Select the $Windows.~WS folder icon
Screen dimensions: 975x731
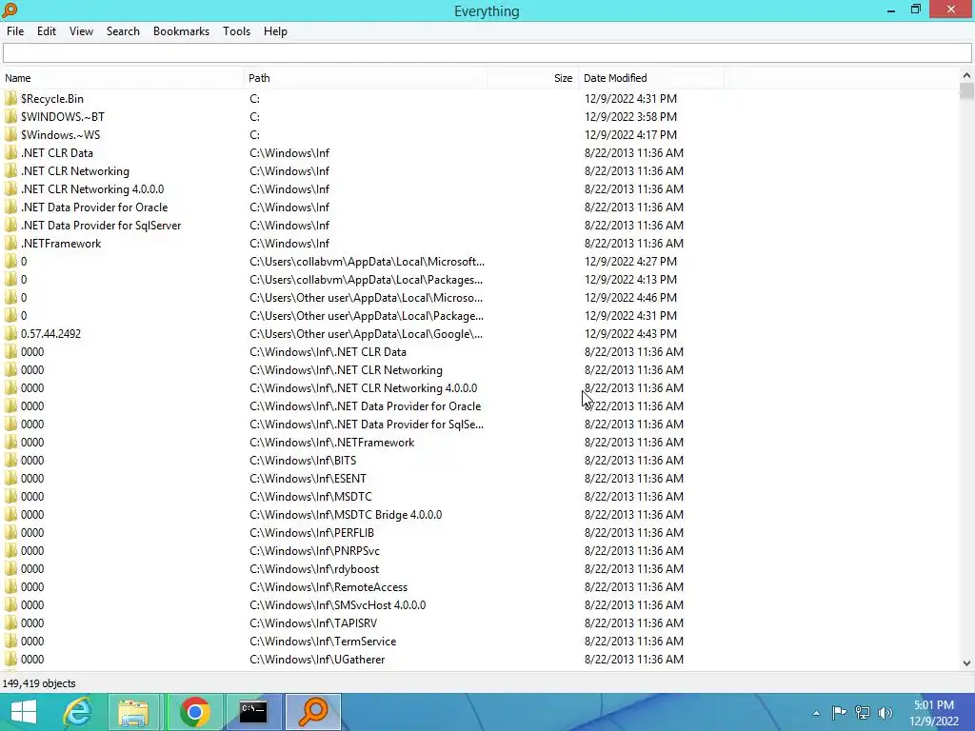coord(10,134)
